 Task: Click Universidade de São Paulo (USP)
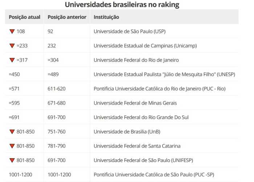[x=130, y=31]
